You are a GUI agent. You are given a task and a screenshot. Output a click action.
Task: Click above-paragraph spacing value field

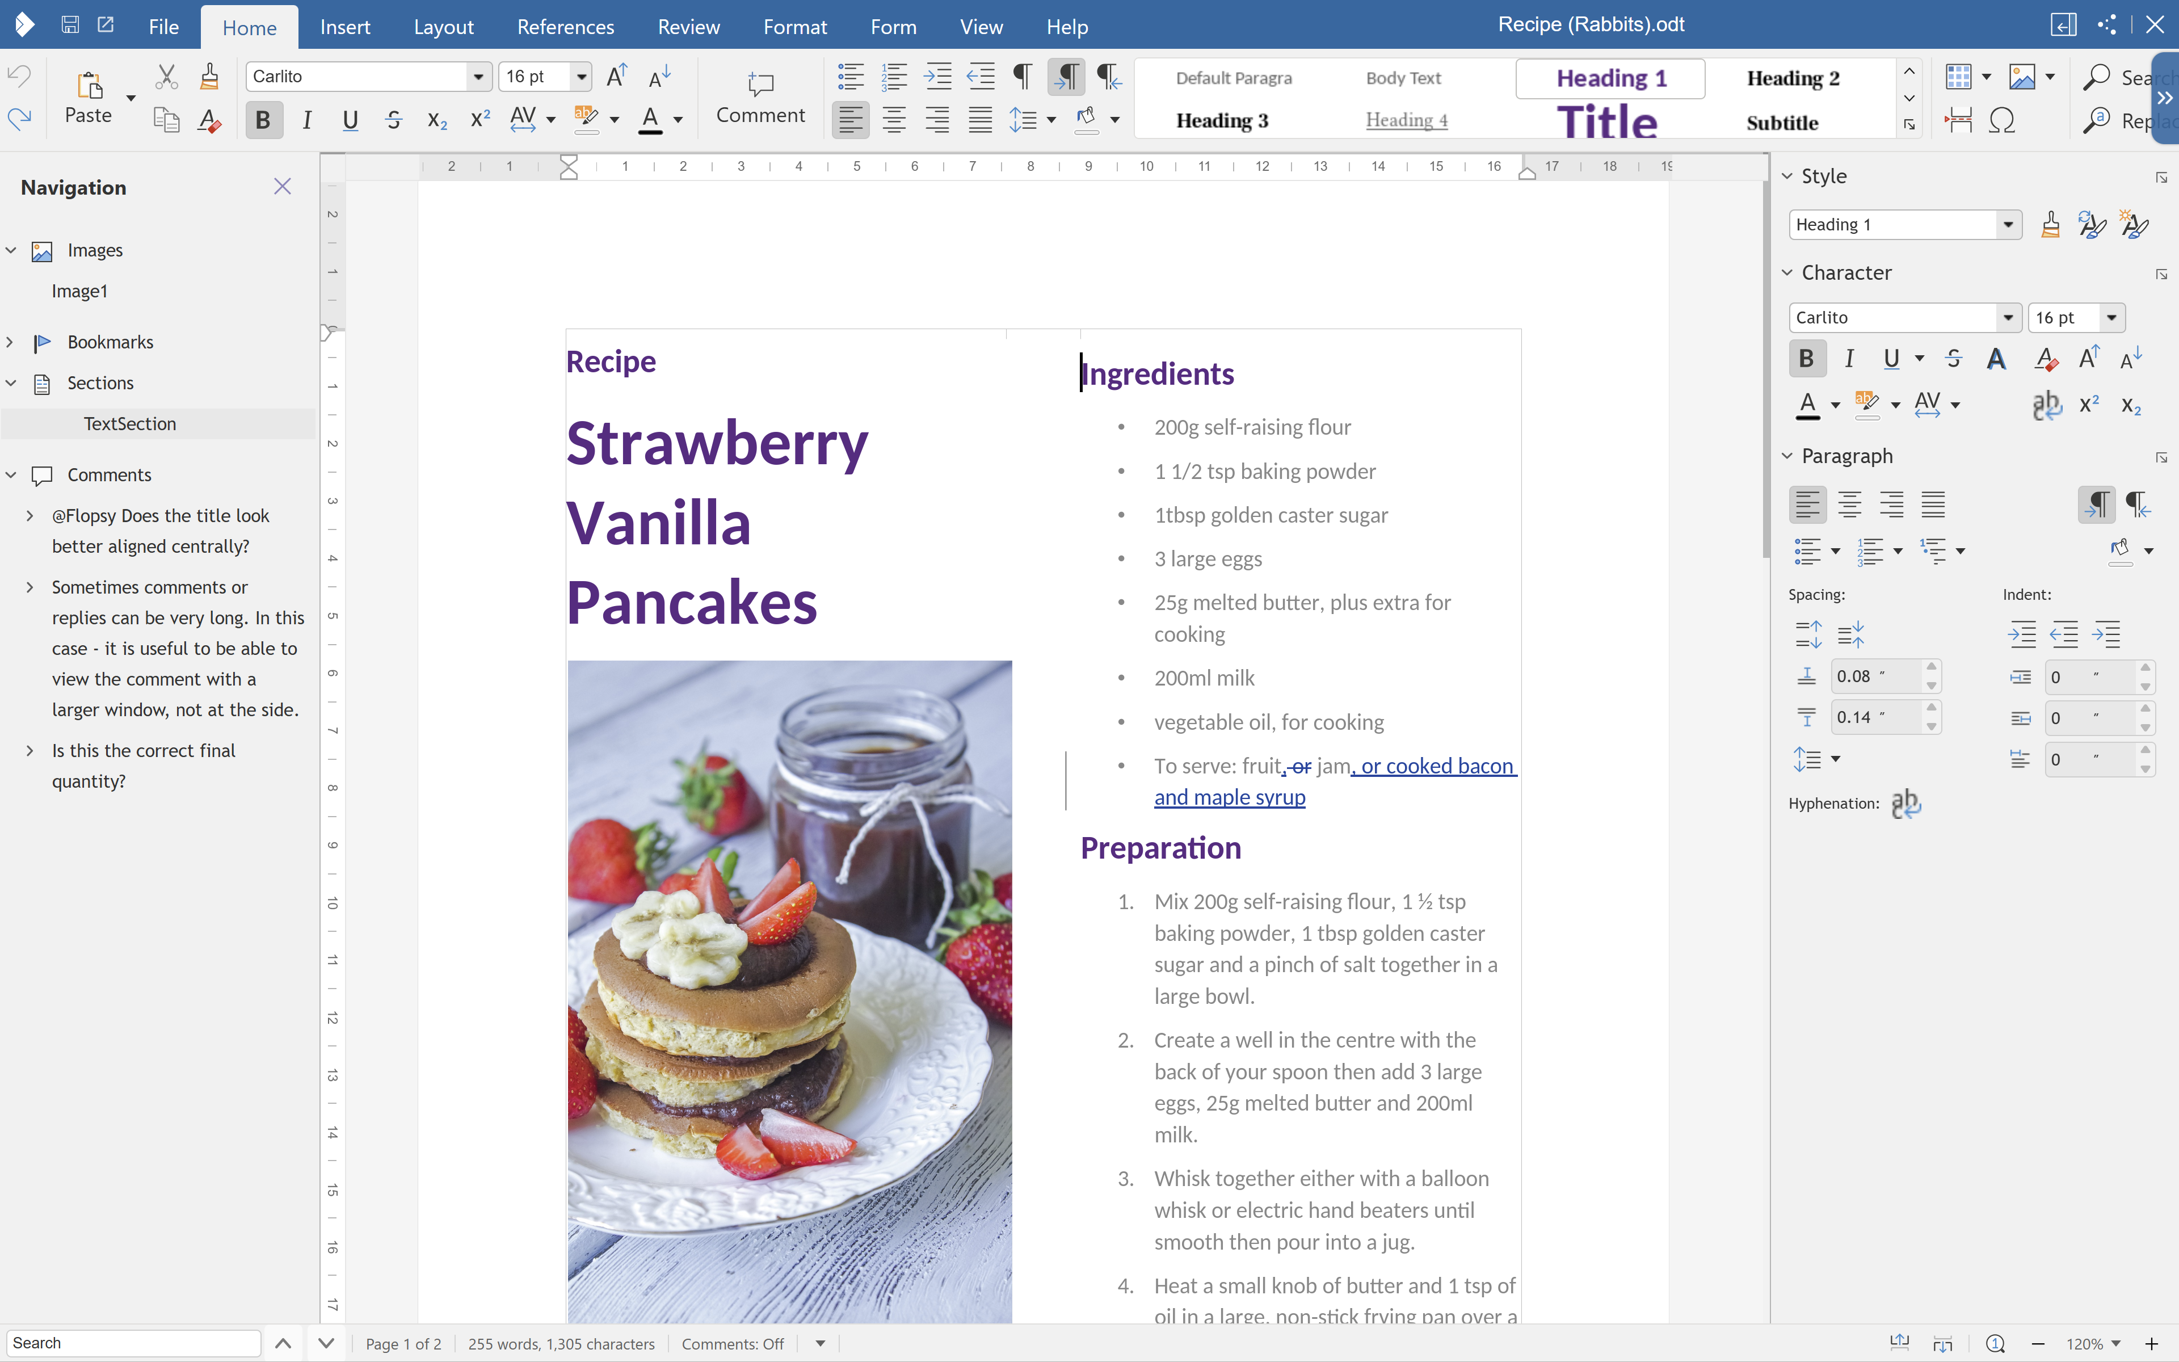coord(1877,676)
